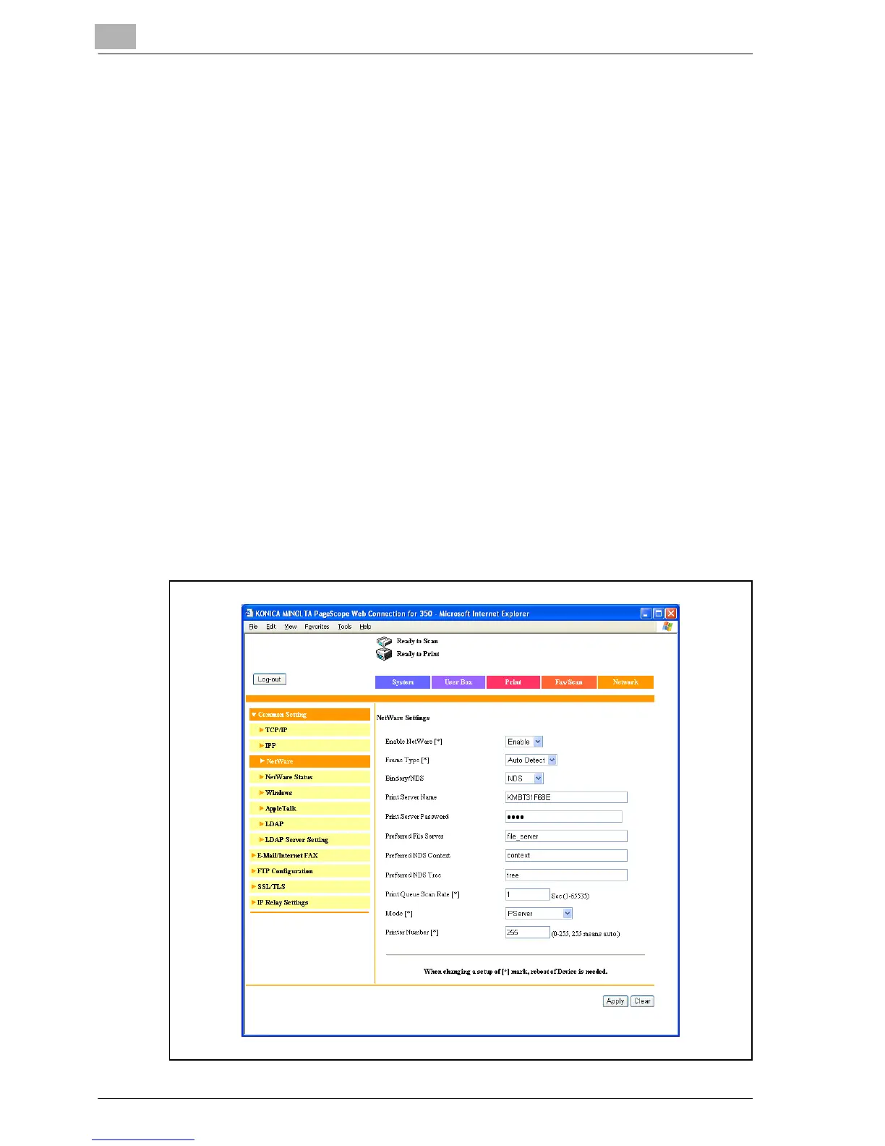The height and width of the screenshot is (1146, 885).
Task: Open the LDAP sidebar item
Action: click(309, 824)
